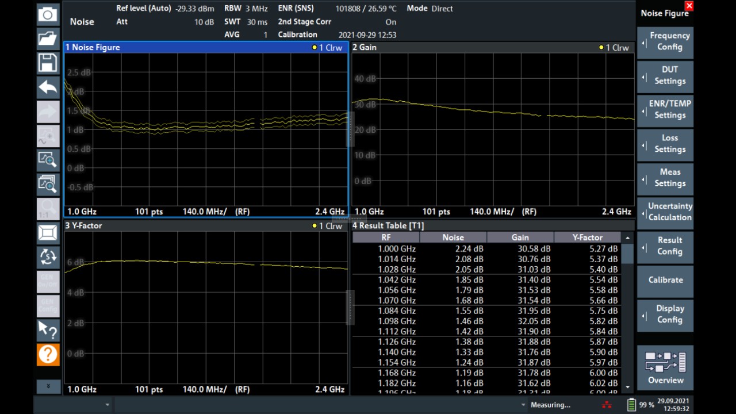Select the 3 Y-Factor window title
This screenshot has height=414, width=736.
[x=84, y=225]
